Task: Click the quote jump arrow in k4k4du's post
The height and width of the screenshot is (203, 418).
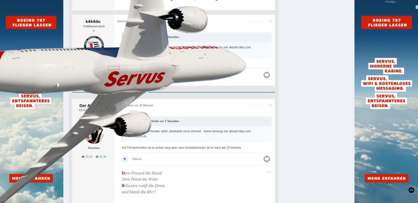Action: 266,37
